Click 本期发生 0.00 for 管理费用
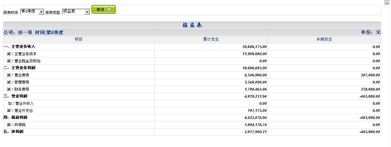The image size is (391, 147). point(376,82)
